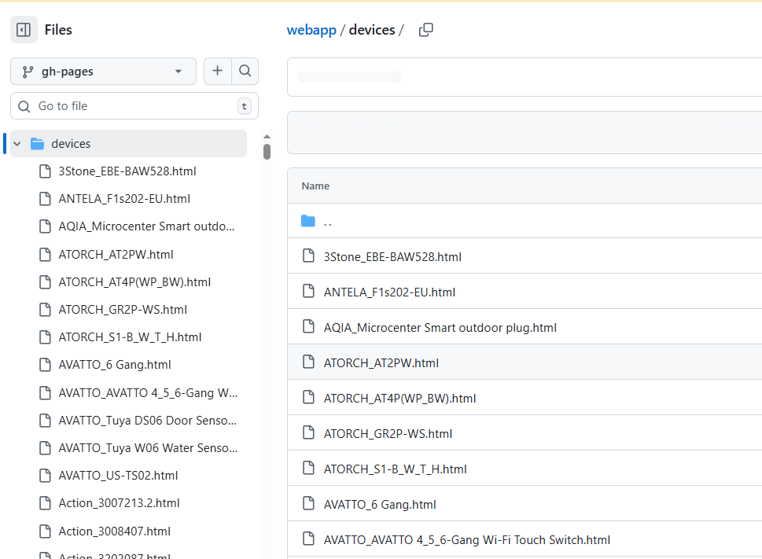
Task: Click sidebar file icon beside Action_3007213.2.html
Action: pyautogui.click(x=45, y=503)
